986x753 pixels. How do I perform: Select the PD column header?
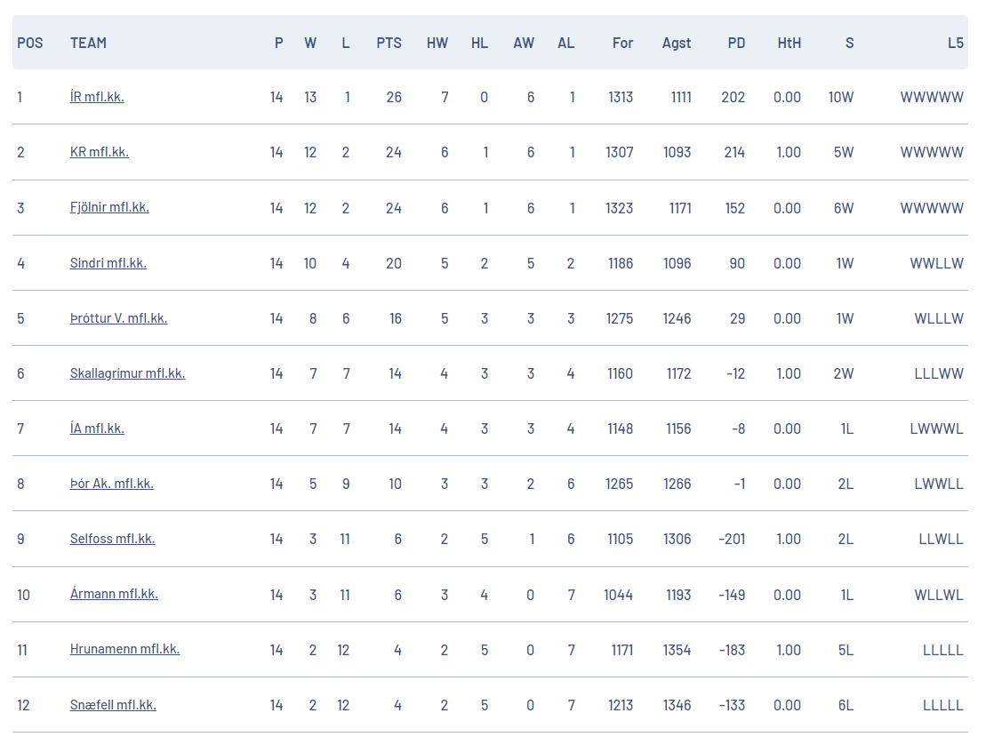click(x=736, y=43)
